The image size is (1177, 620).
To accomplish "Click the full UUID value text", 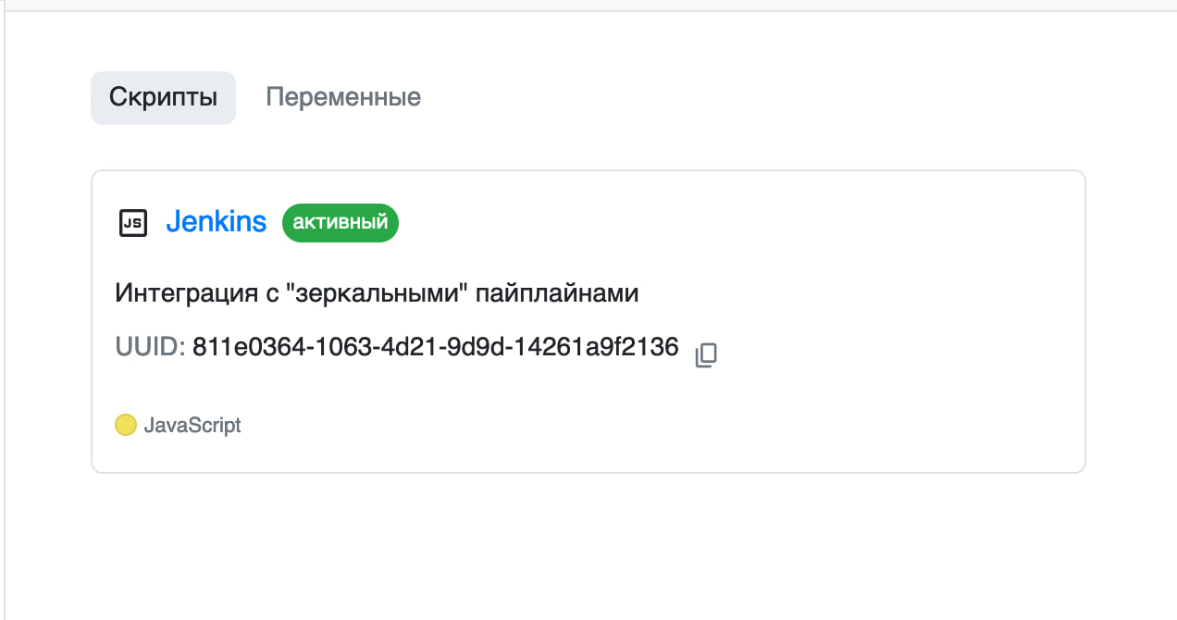I will (x=436, y=348).
